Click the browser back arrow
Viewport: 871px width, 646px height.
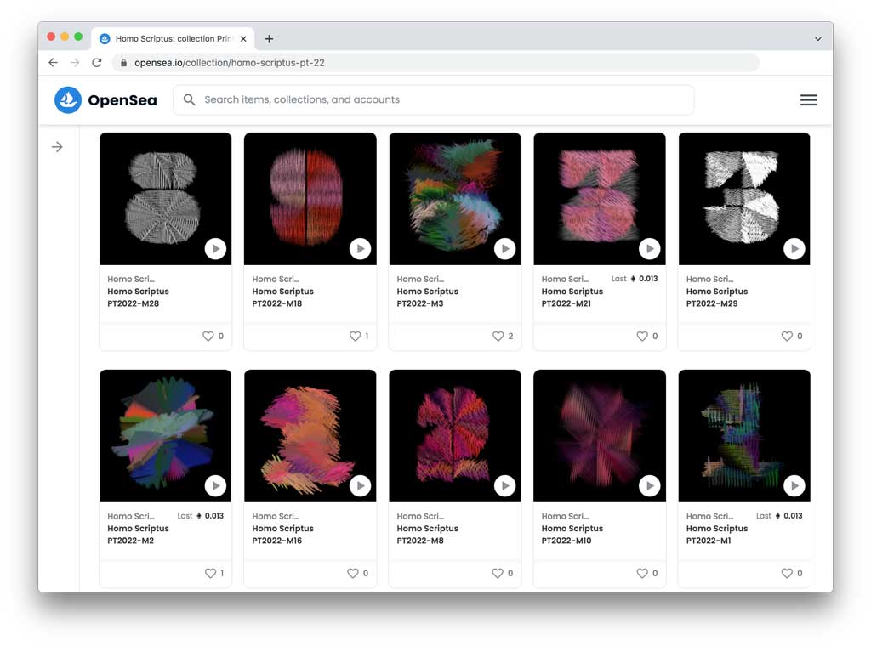(x=54, y=63)
